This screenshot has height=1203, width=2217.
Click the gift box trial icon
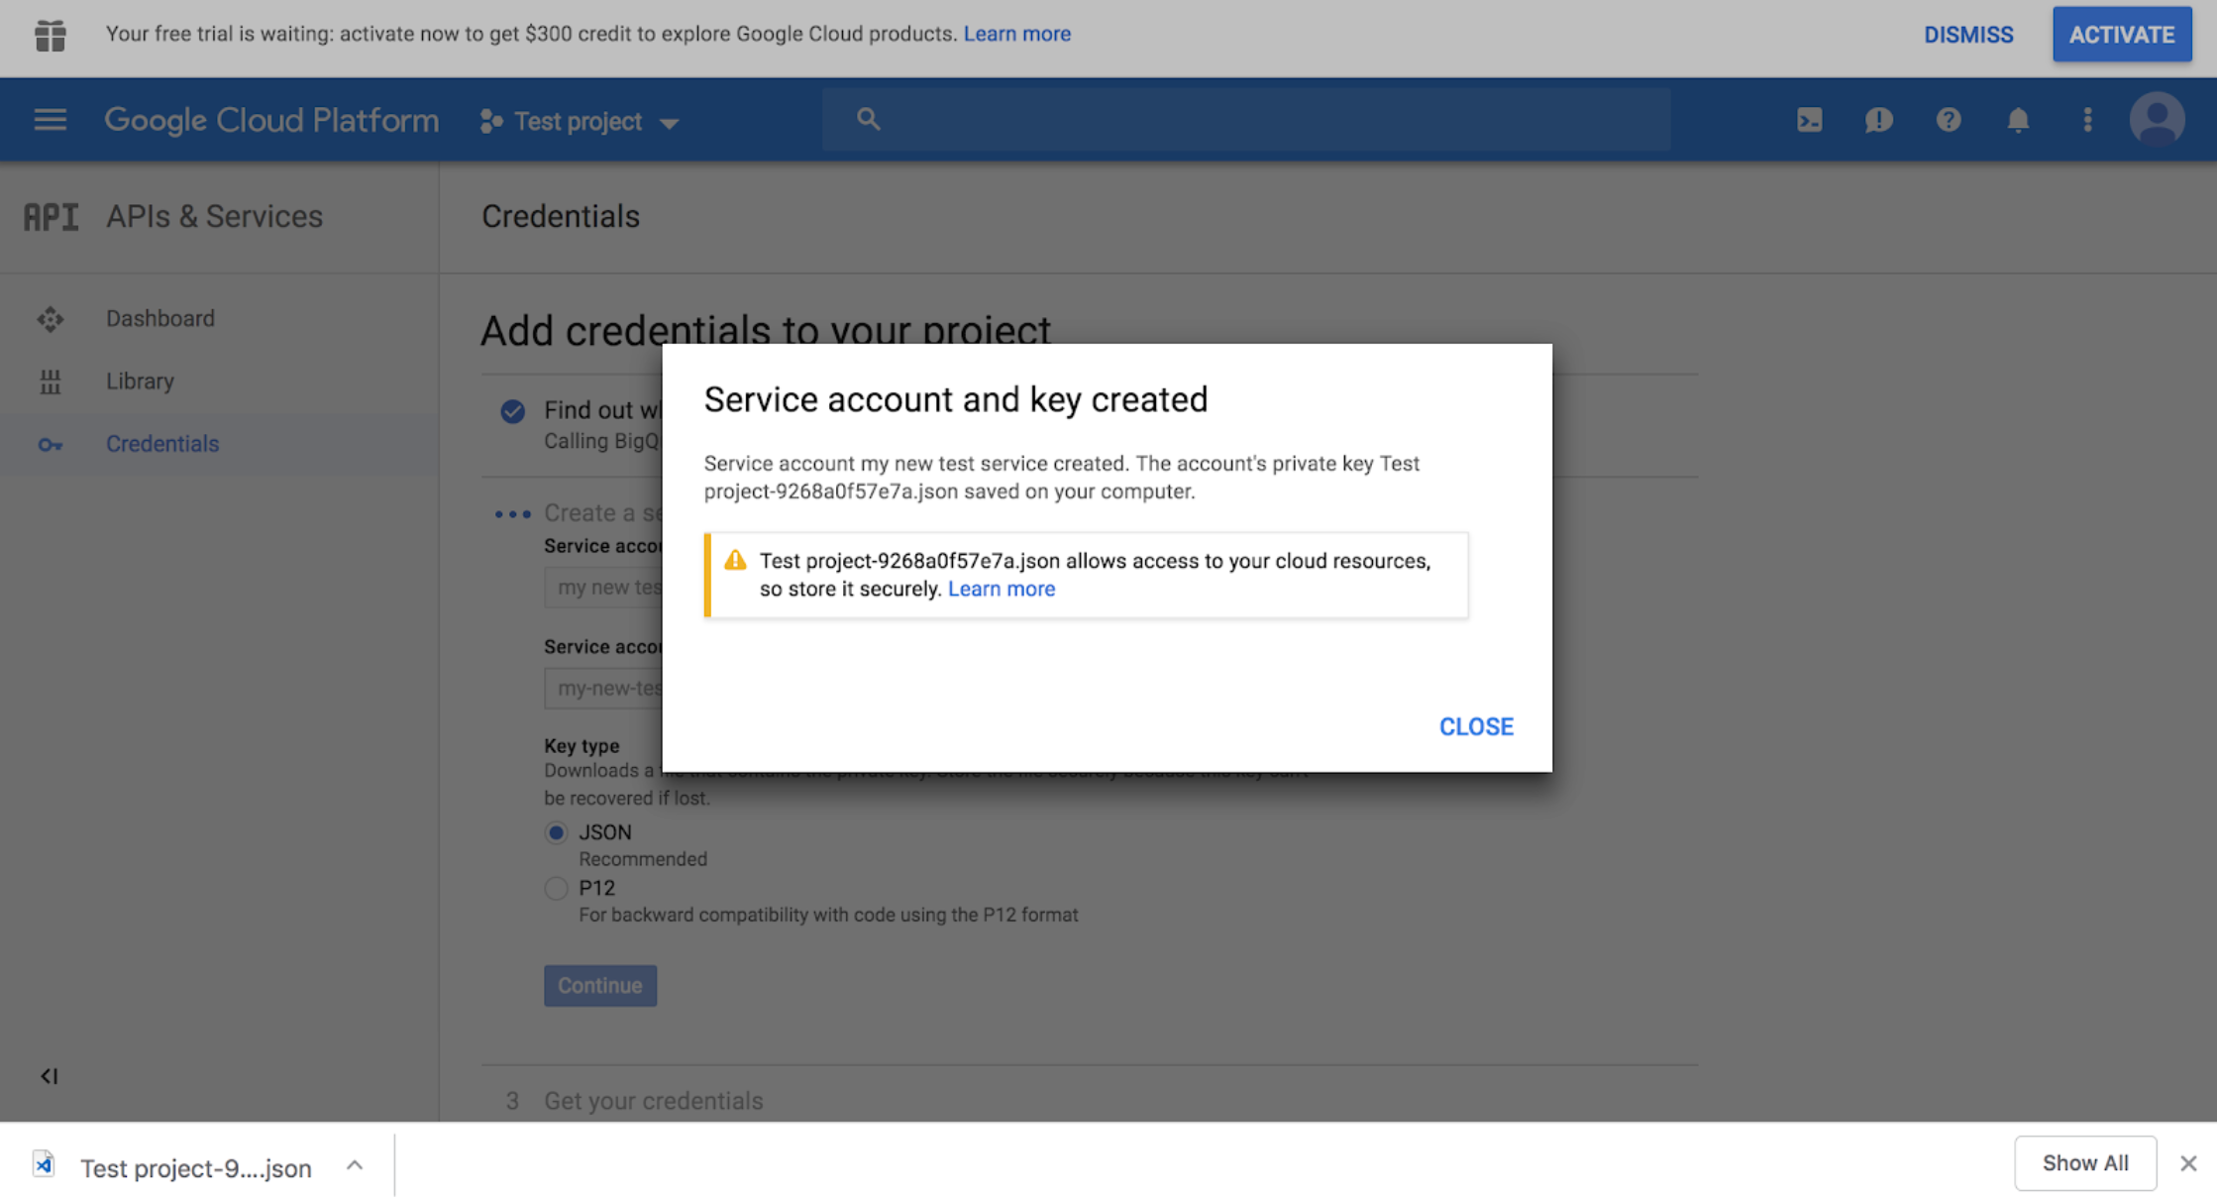coord(50,35)
